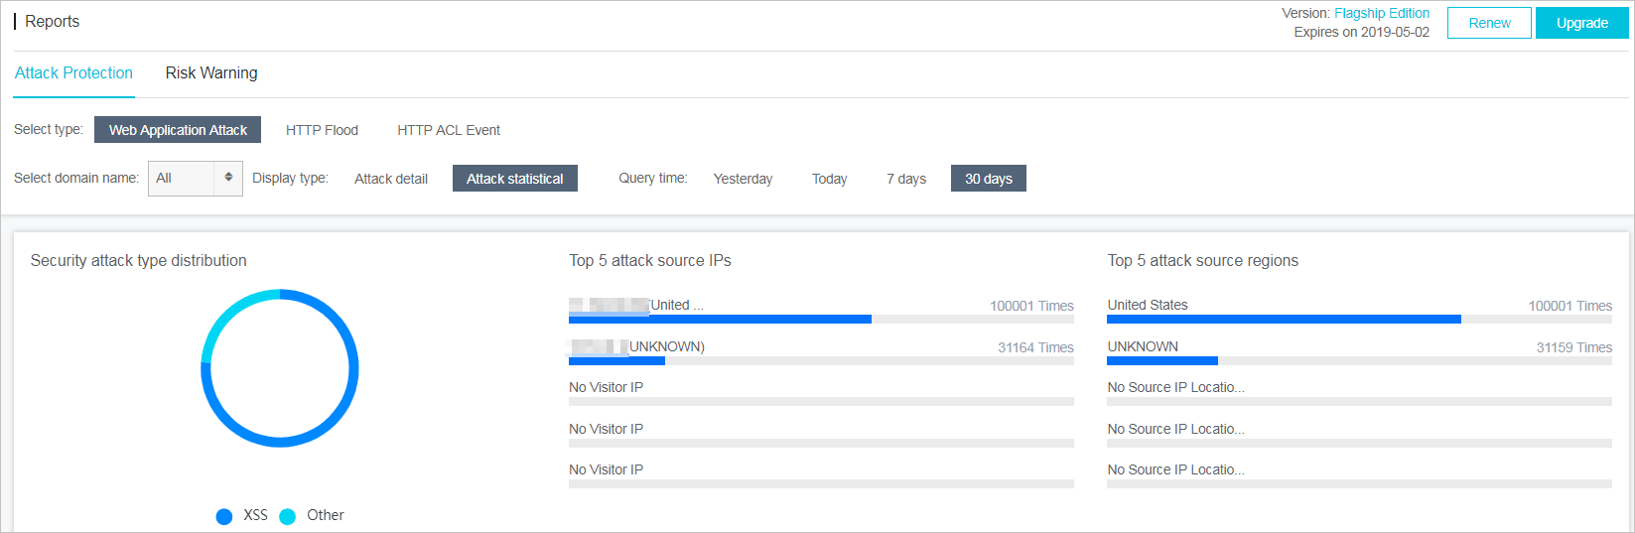
Task: Choose Attack statistical display type
Action: tap(515, 179)
